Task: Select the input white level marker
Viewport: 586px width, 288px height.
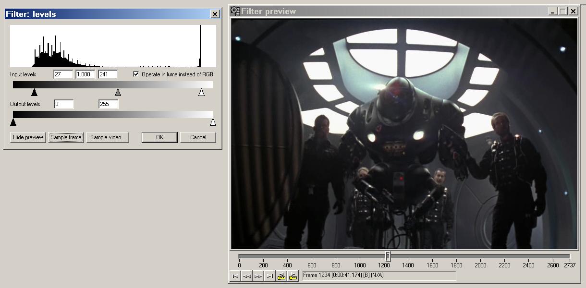Action: [x=201, y=92]
